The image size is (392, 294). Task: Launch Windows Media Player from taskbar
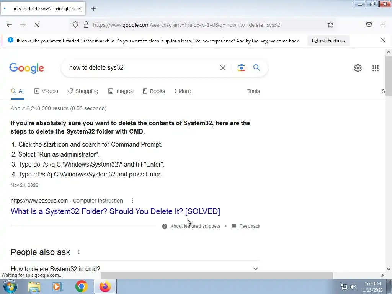[x=57, y=287]
